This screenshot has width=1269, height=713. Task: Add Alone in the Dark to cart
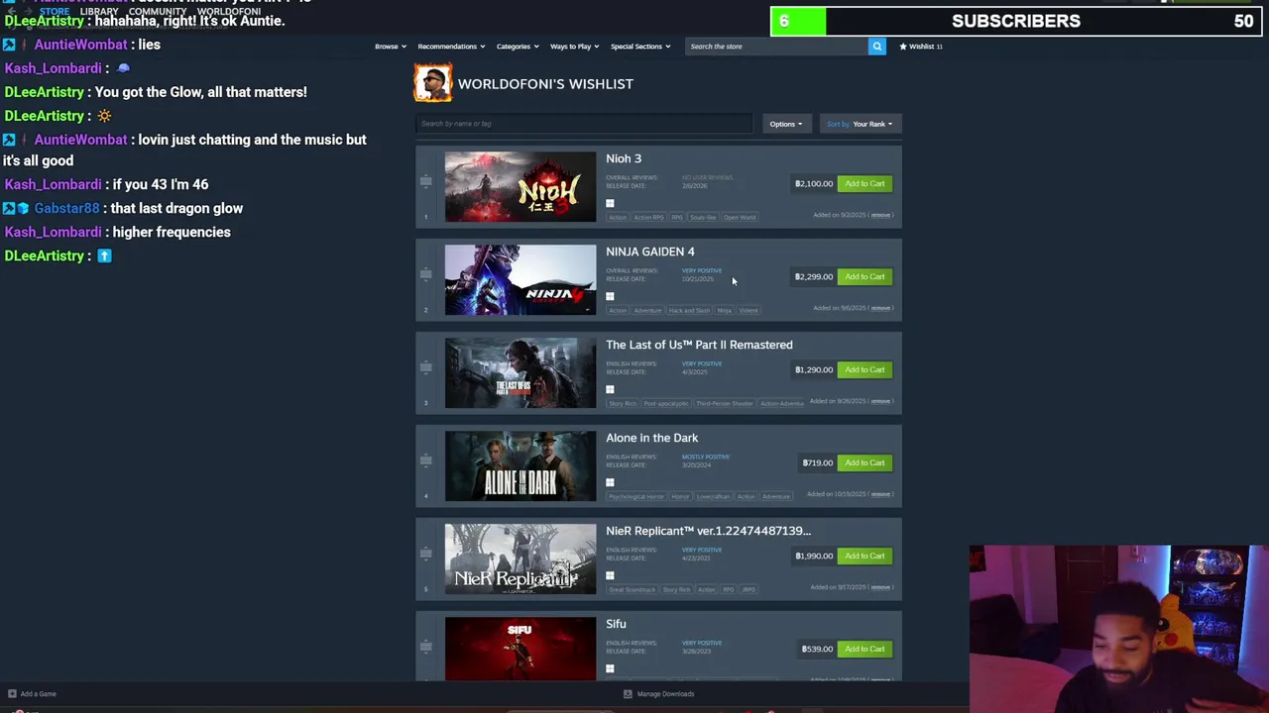pyautogui.click(x=865, y=462)
